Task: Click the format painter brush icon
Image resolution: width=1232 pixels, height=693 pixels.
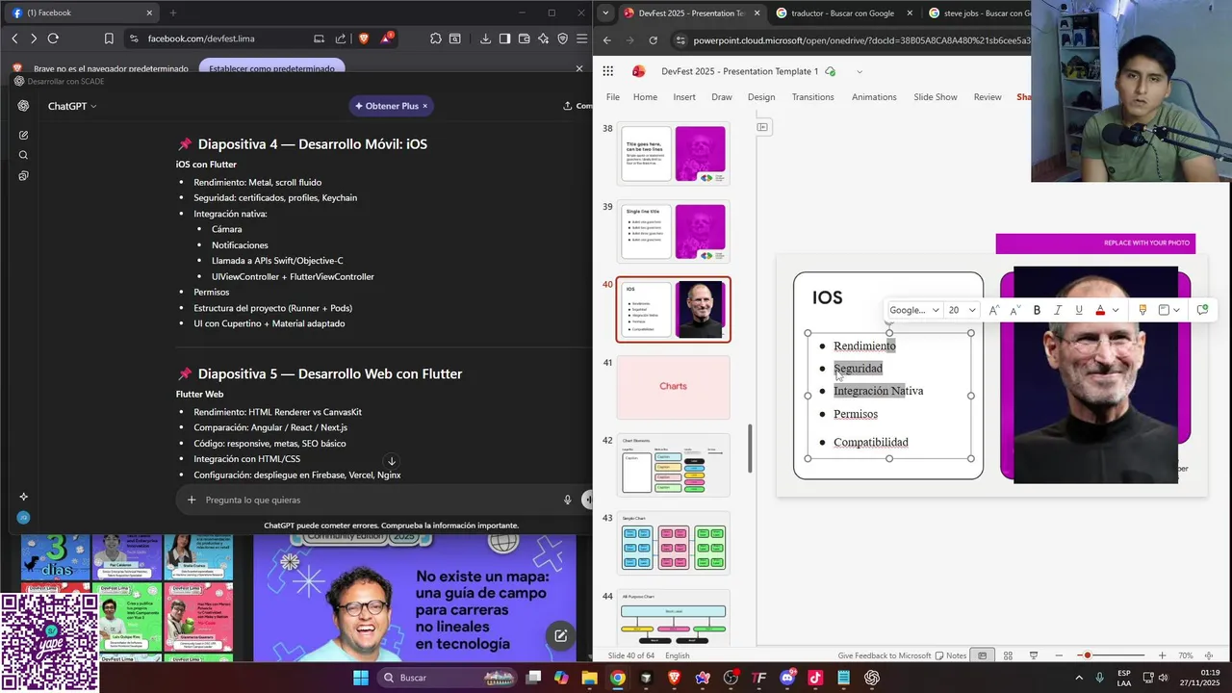Action: (x=1142, y=310)
